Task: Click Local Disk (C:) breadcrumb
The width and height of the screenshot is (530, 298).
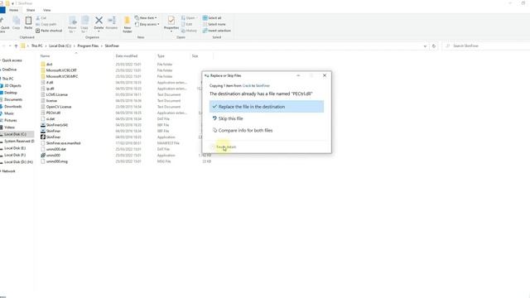Action: coord(60,46)
